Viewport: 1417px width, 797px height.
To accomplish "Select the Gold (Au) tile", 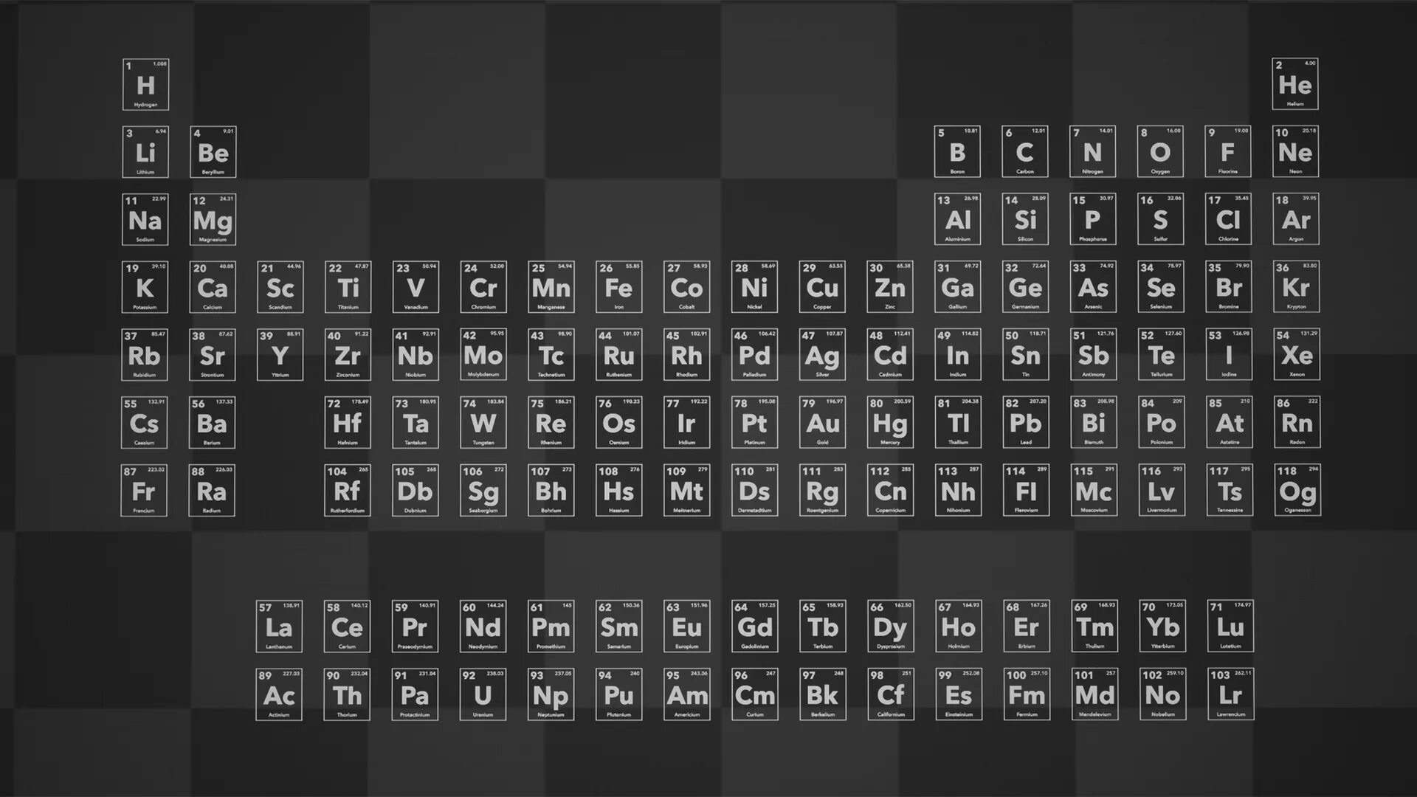I will point(822,423).
